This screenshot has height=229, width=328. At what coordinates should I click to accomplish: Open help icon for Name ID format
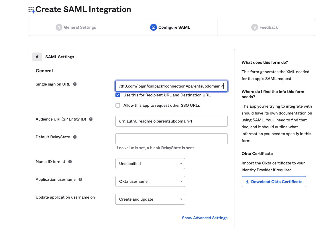[70, 162]
